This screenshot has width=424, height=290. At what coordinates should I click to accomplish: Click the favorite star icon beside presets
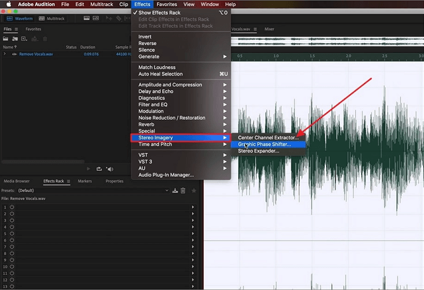[x=193, y=190]
